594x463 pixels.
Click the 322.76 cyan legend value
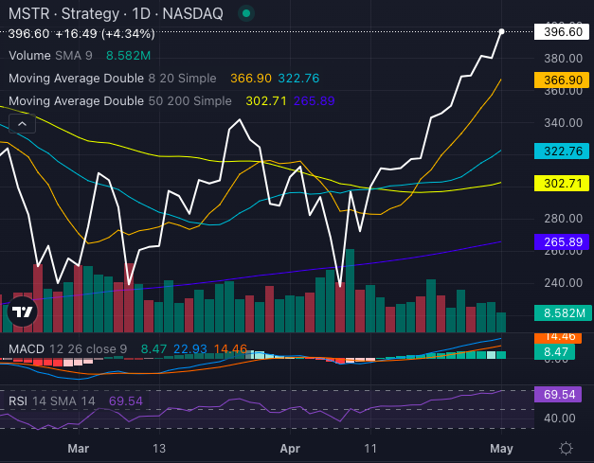point(298,79)
